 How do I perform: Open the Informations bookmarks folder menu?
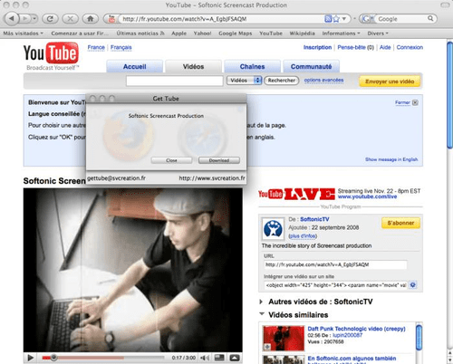point(341,34)
